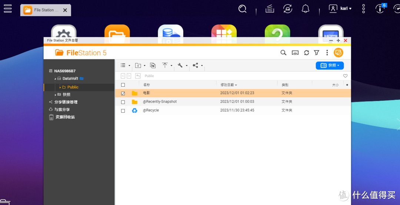Expand the create folder dropdown arrow

point(145,66)
